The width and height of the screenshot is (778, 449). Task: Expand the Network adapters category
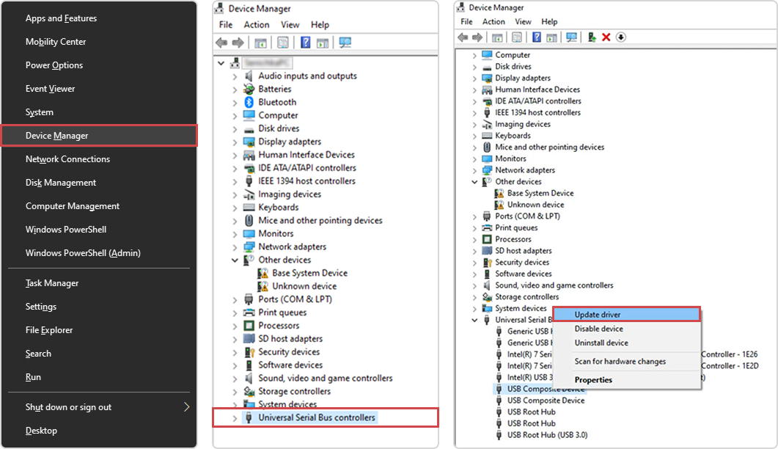click(477, 170)
